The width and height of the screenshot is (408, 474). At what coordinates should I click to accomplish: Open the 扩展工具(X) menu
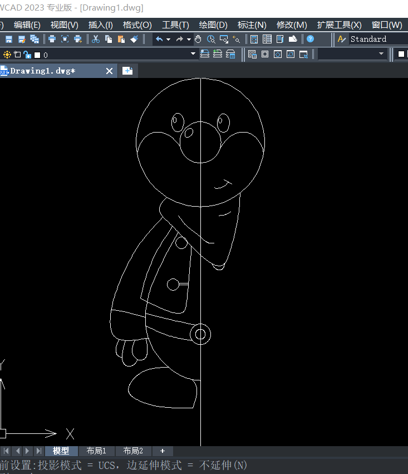coord(339,25)
